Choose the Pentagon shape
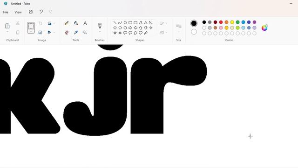Viewport: 298px width, 168px height. (120, 28)
